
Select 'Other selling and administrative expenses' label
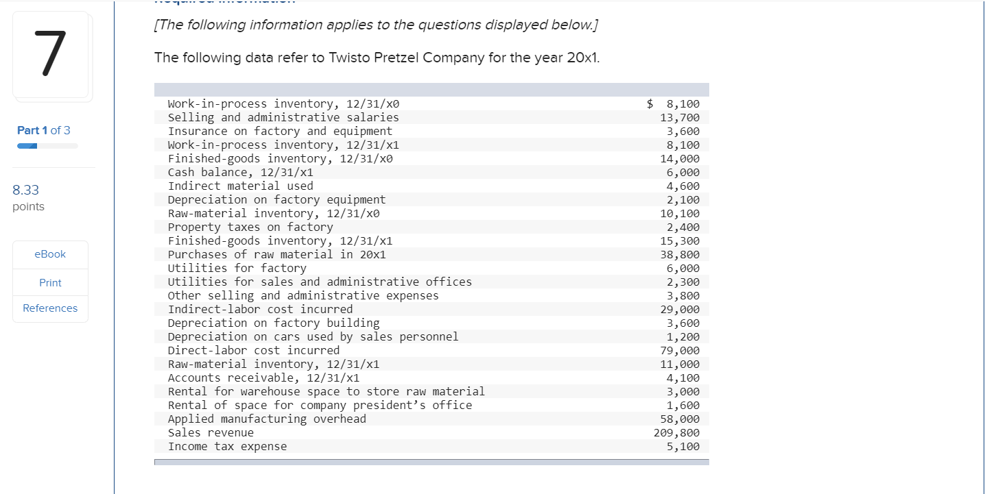coord(303,295)
